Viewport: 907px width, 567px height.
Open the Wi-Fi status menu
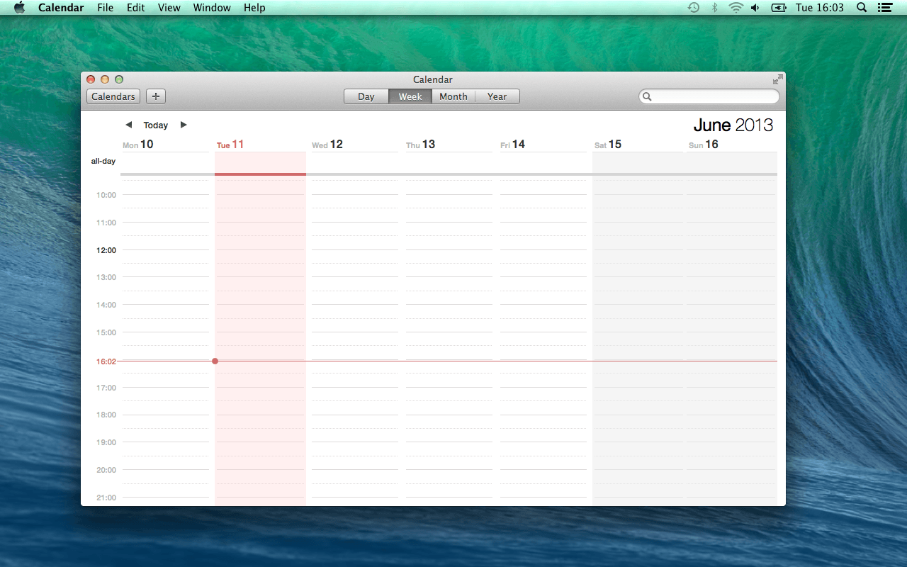click(736, 8)
